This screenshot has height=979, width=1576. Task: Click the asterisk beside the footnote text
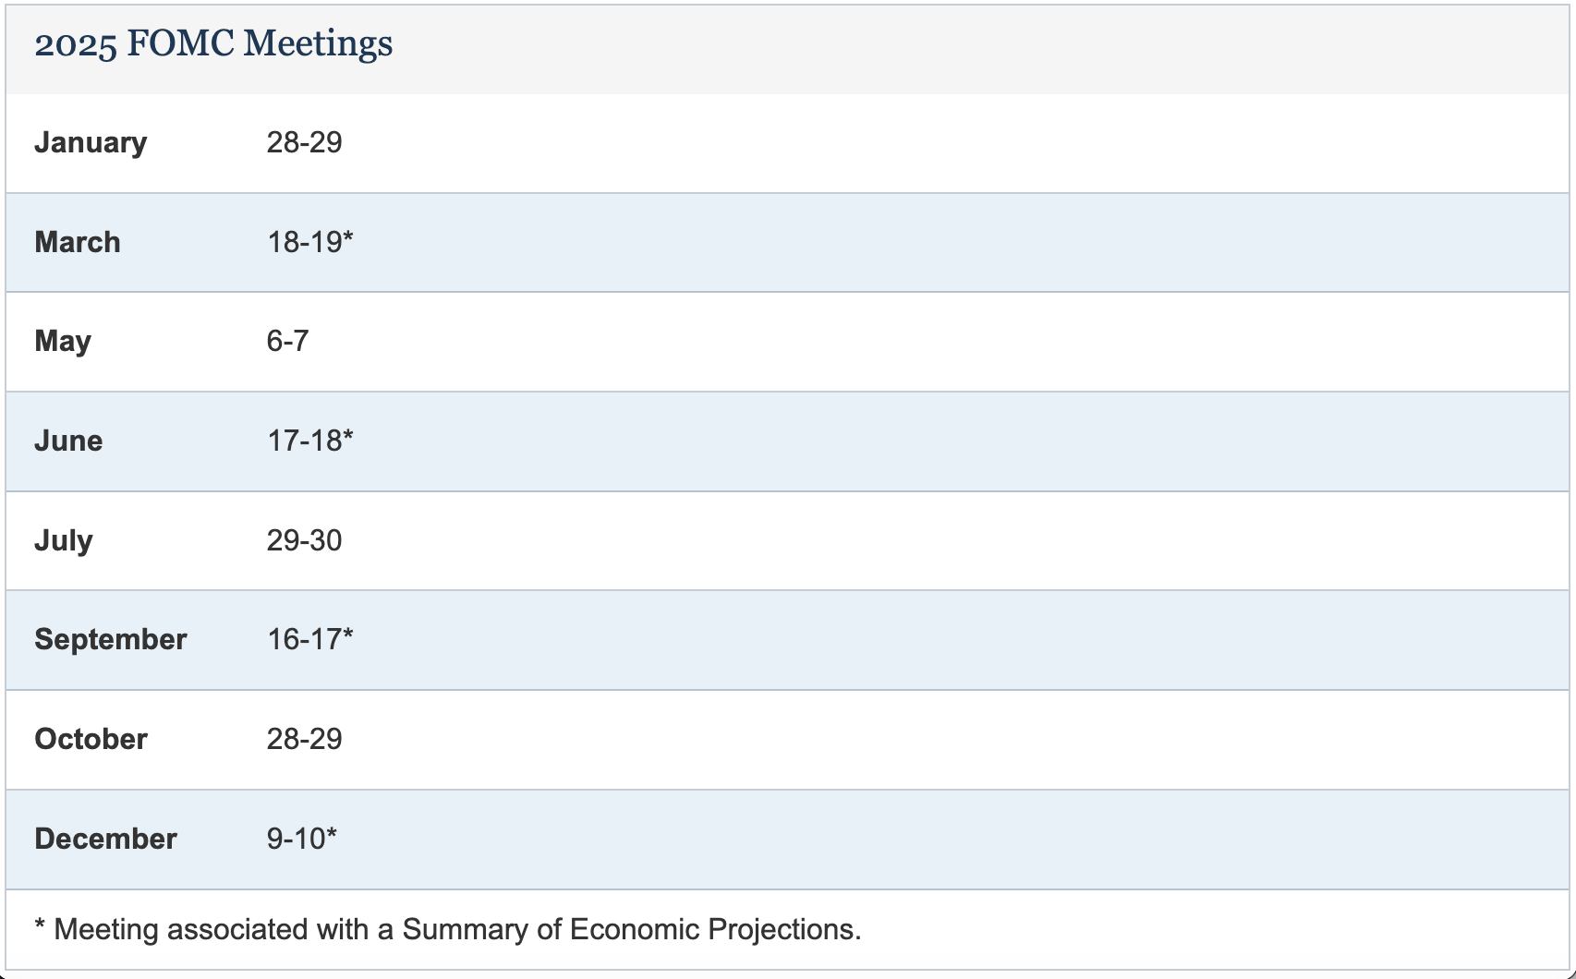40,925
